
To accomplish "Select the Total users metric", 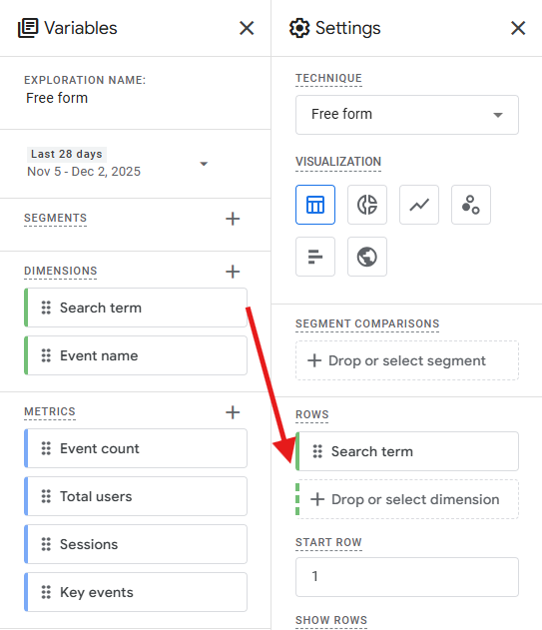I will pos(136,496).
